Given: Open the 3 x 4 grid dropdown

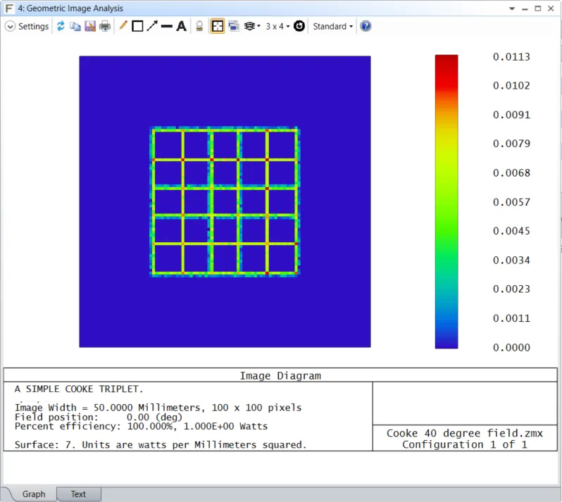Looking at the screenshot, I should tap(277, 26).
